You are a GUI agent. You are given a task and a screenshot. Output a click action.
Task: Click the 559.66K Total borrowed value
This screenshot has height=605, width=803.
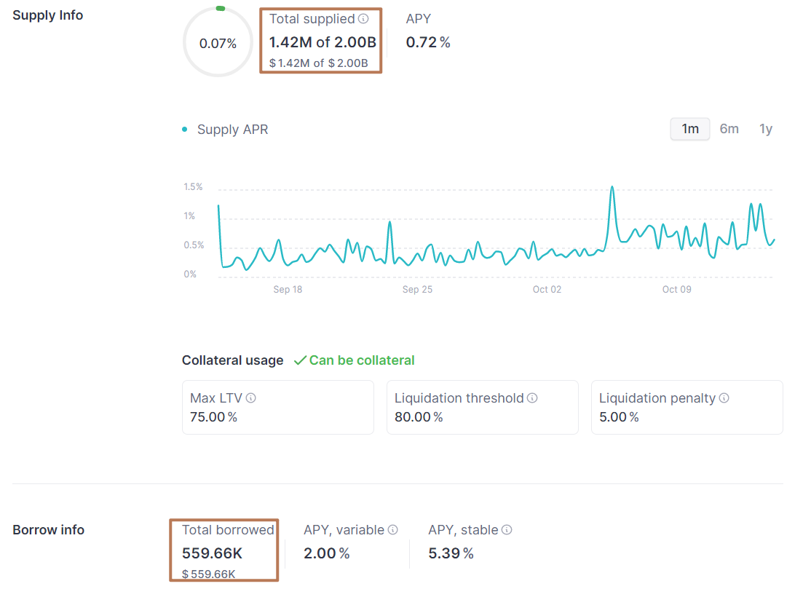coord(212,553)
